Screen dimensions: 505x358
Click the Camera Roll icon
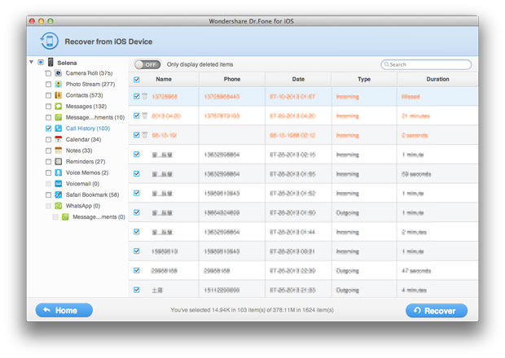[59, 73]
